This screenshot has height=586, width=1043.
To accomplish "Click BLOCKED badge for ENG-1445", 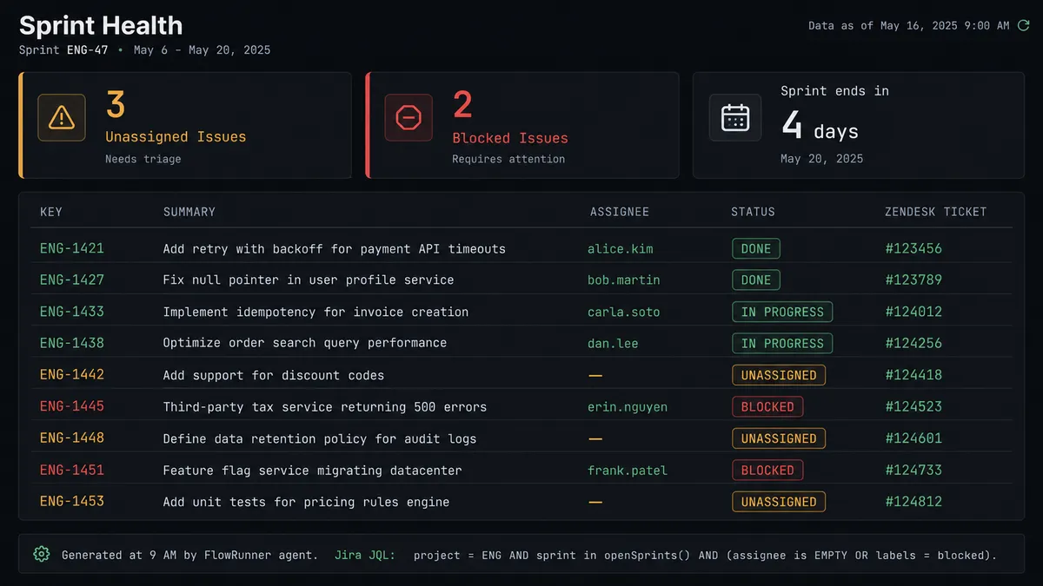I will [767, 406].
